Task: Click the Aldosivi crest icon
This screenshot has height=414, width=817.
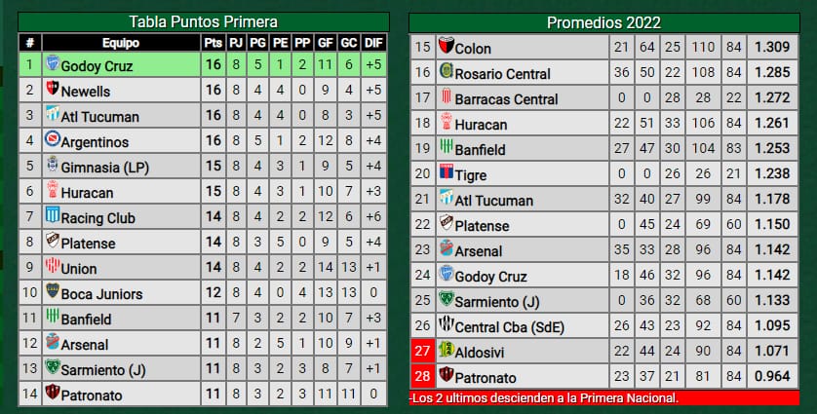Action: click(x=446, y=349)
